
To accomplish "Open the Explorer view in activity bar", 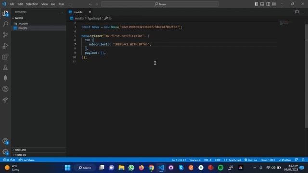I will [5, 13].
